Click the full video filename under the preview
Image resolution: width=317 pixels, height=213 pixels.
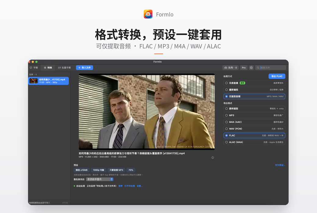click(132, 153)
